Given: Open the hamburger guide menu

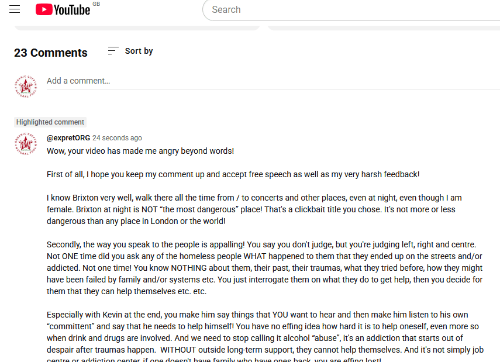Looking at the screenshot, I should click(x=15, y=9).
